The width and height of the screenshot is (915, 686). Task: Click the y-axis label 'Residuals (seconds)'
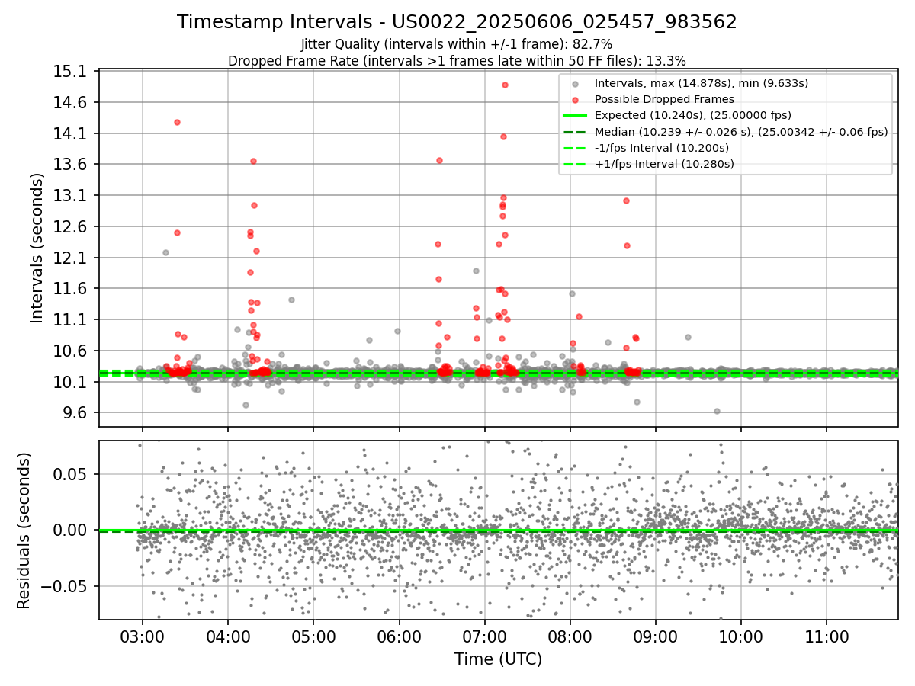(x=24, y=531)
